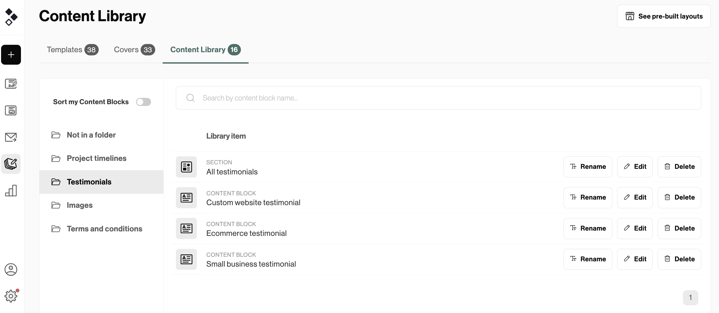This screenshot has width=719, height=313.
Task: Click the search magnifier icon
Action: pyautogui.click(x=190, y=98)
